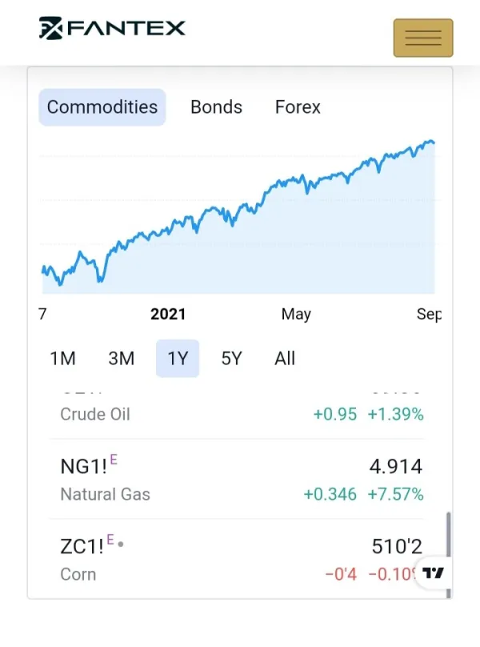Select the 3M time range

[x=121, y=359]
